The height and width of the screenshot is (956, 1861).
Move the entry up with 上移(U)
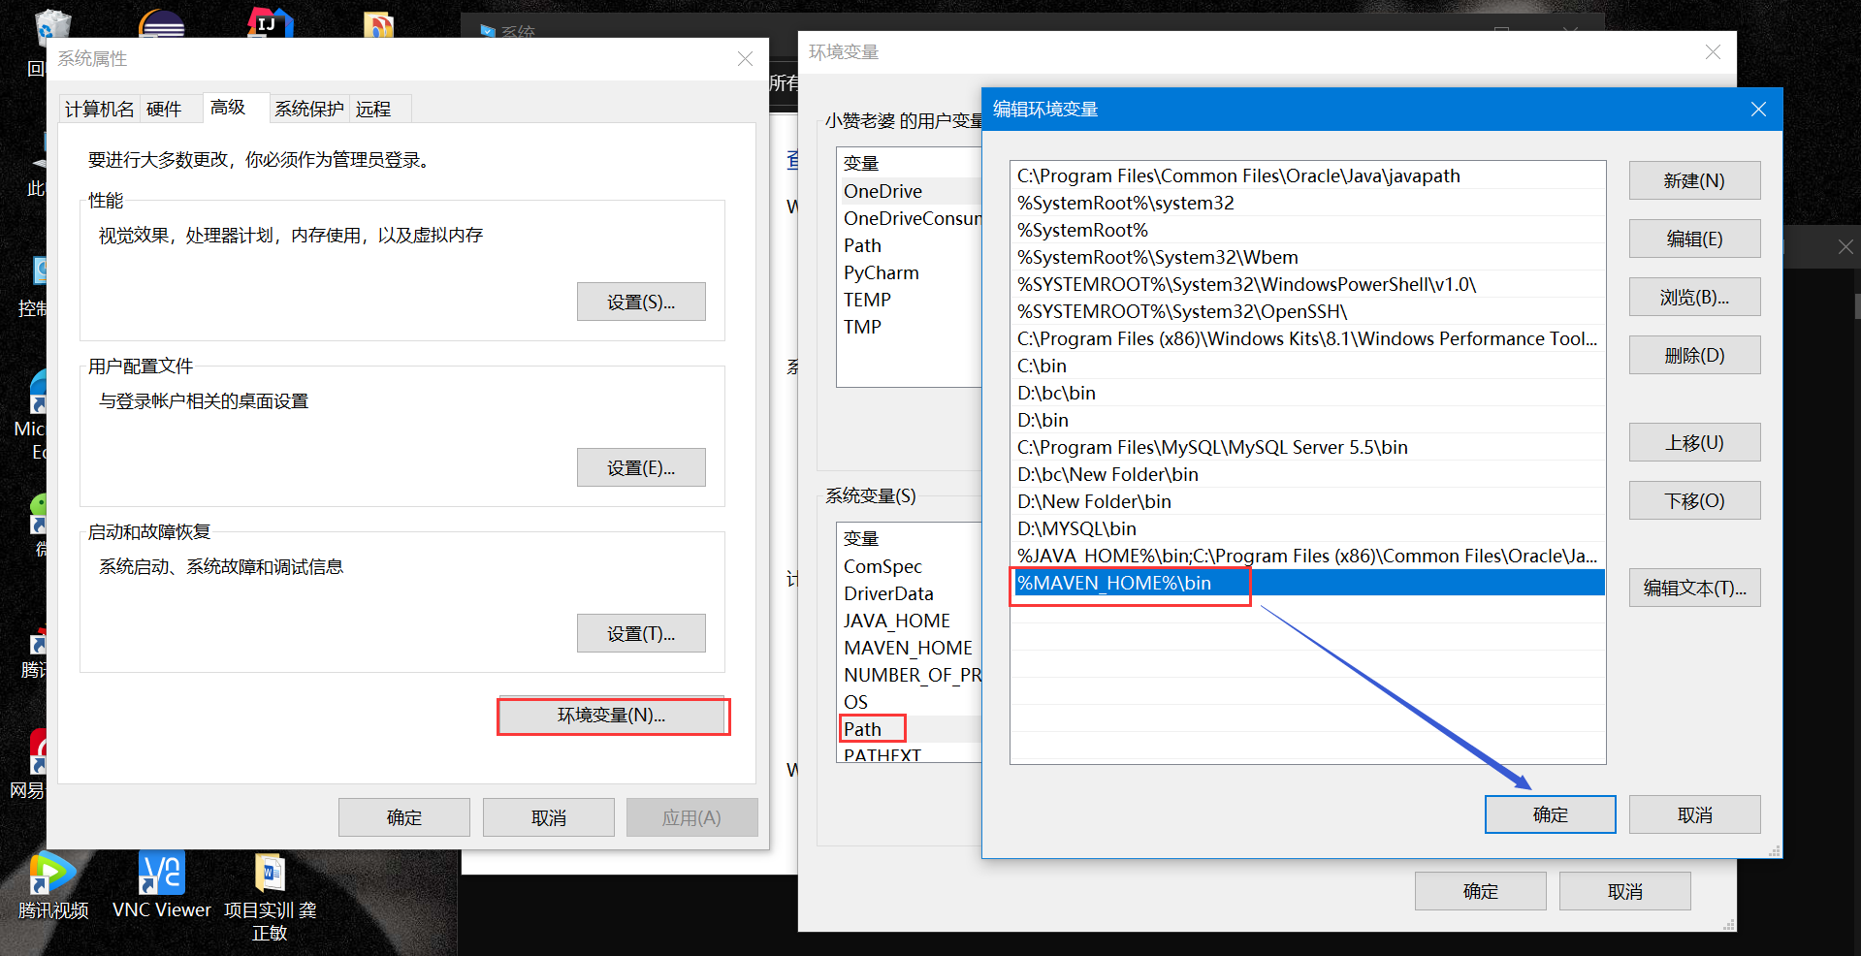[x=1694, y=442]
